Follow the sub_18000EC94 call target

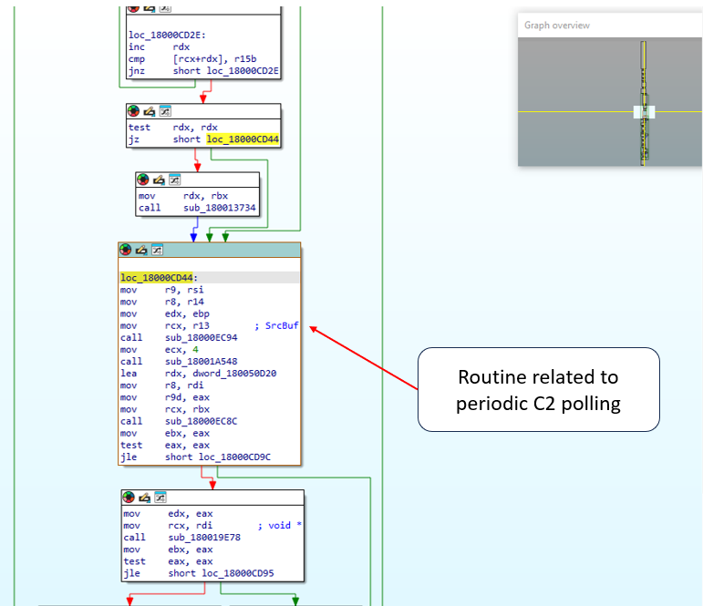(201, 337)
